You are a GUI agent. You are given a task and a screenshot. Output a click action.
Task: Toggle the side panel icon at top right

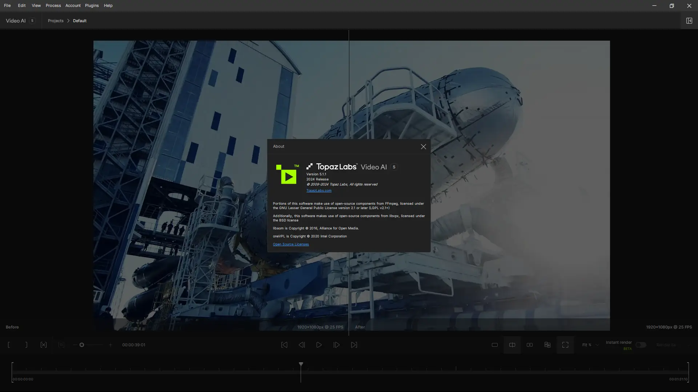[689, 21]
